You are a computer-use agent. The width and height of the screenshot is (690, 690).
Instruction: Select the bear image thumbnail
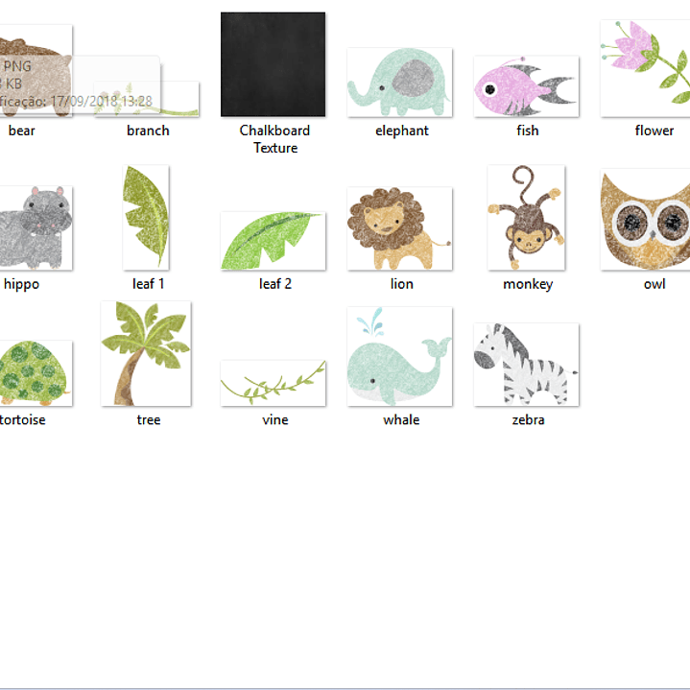click(x=34, y=72)
